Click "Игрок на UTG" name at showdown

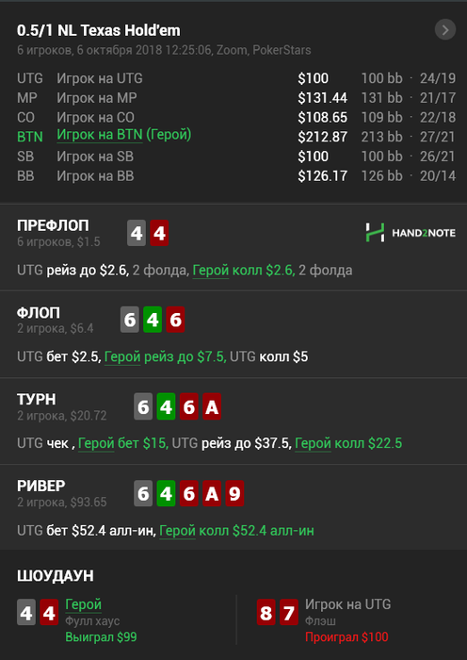pos(348,604)
